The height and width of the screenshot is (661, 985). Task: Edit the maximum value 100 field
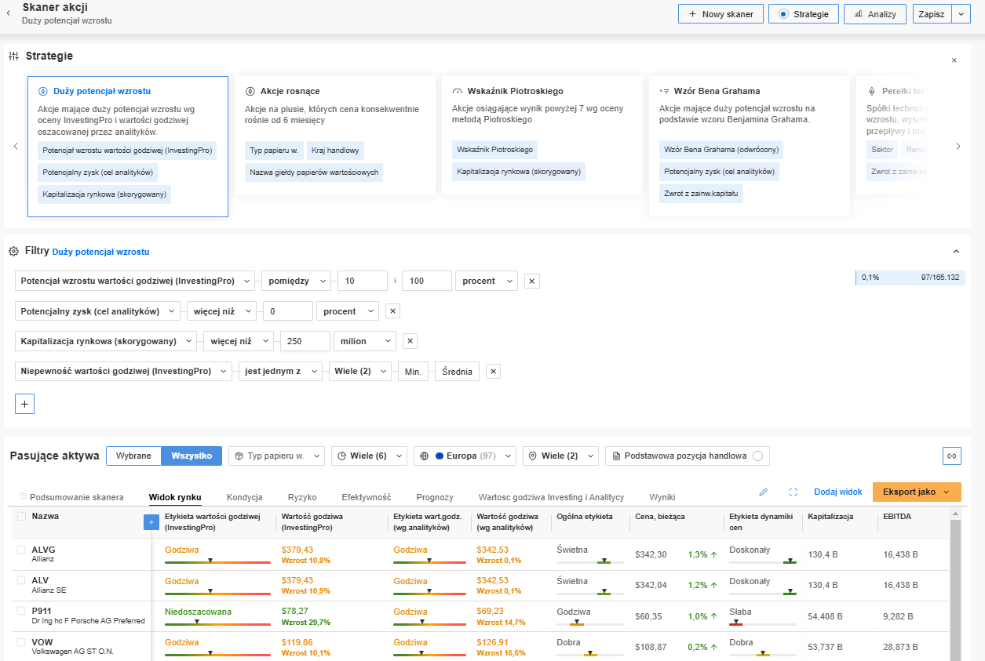coord(426,281)
